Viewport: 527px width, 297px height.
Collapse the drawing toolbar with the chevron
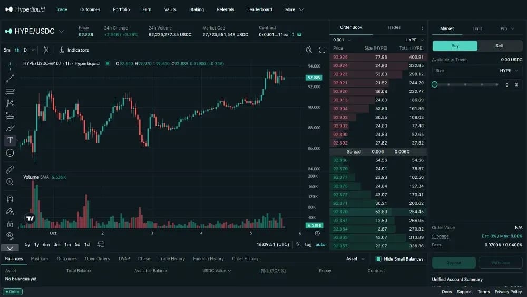[10, 248]
